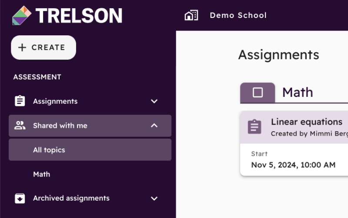
Task: Collapse the Shared with me chevron
Action: pyautogui.click(x=154, y=126)
